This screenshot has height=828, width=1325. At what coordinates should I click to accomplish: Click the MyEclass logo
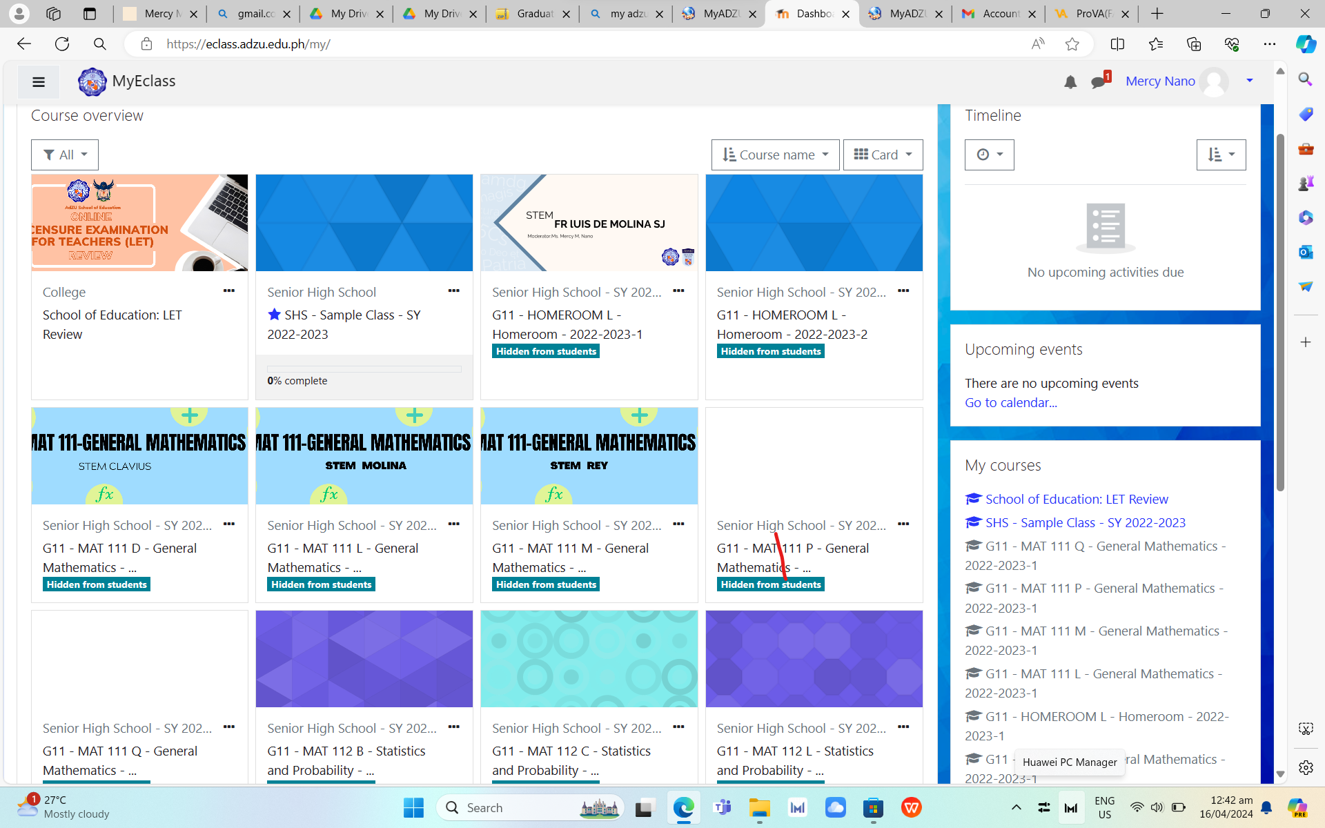92,81
